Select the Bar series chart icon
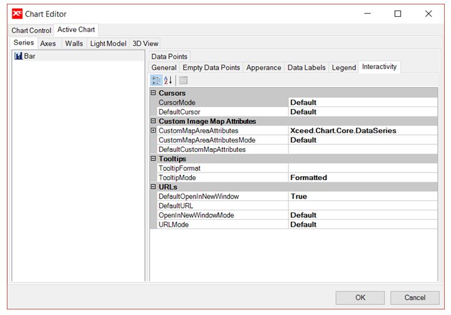The height and width of the screenshot is (315, 451). (x=19, y=56)
